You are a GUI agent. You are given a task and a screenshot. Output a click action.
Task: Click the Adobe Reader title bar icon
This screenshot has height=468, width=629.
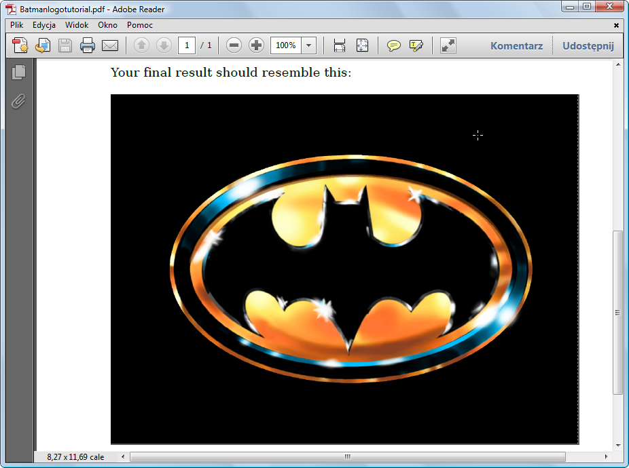(11, 9)
